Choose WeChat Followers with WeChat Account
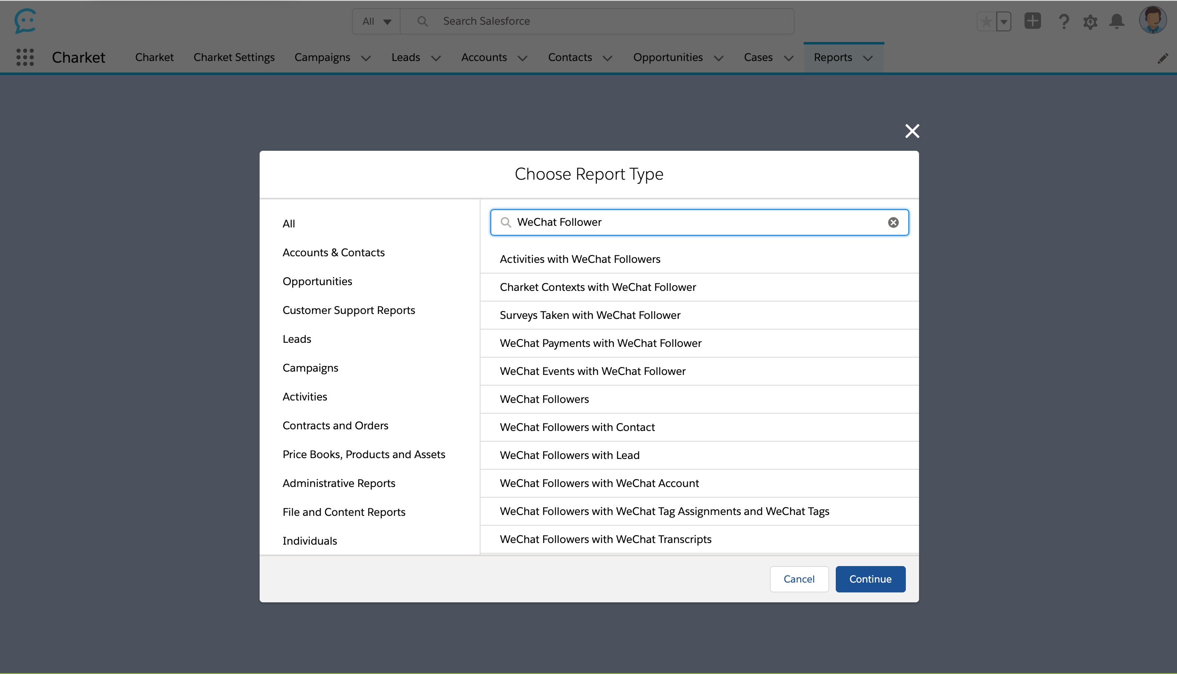 click(699, 483)
